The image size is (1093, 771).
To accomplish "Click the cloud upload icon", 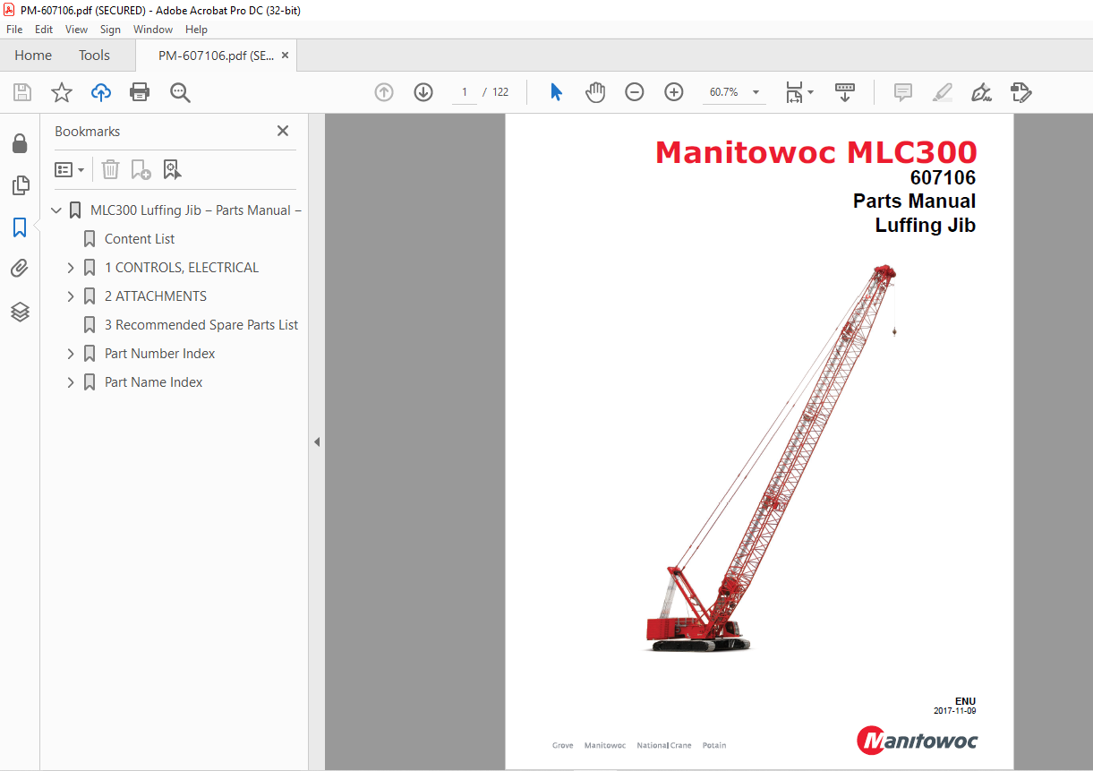I will (101, 92).
